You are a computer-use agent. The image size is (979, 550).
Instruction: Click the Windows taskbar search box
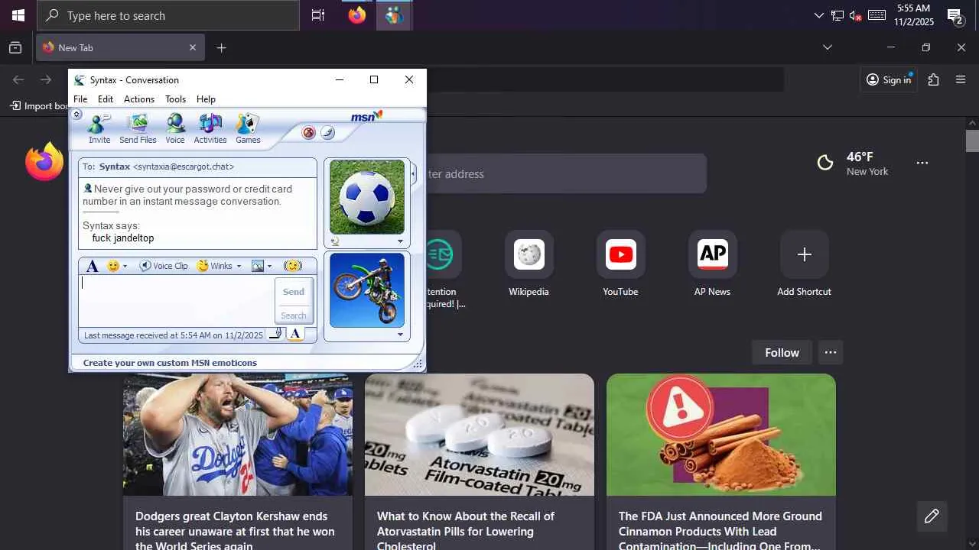point(168,15)
